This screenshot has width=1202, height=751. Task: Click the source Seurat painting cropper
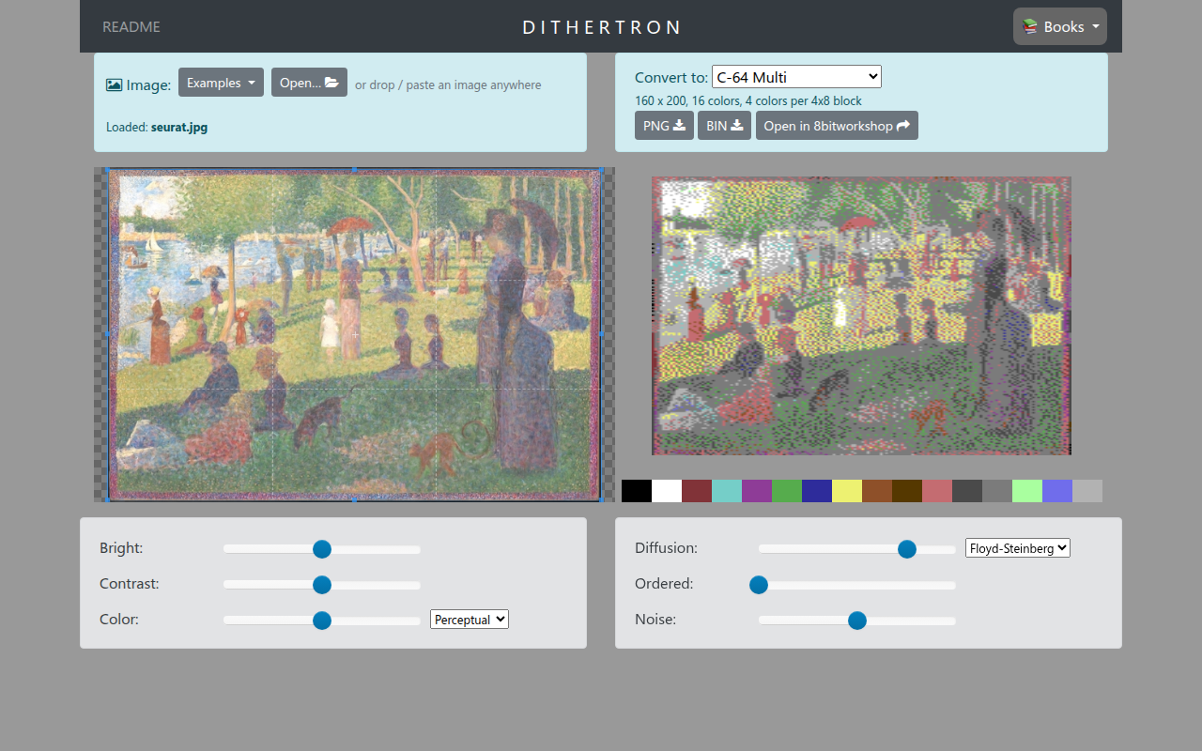click(x=354, y=334)
